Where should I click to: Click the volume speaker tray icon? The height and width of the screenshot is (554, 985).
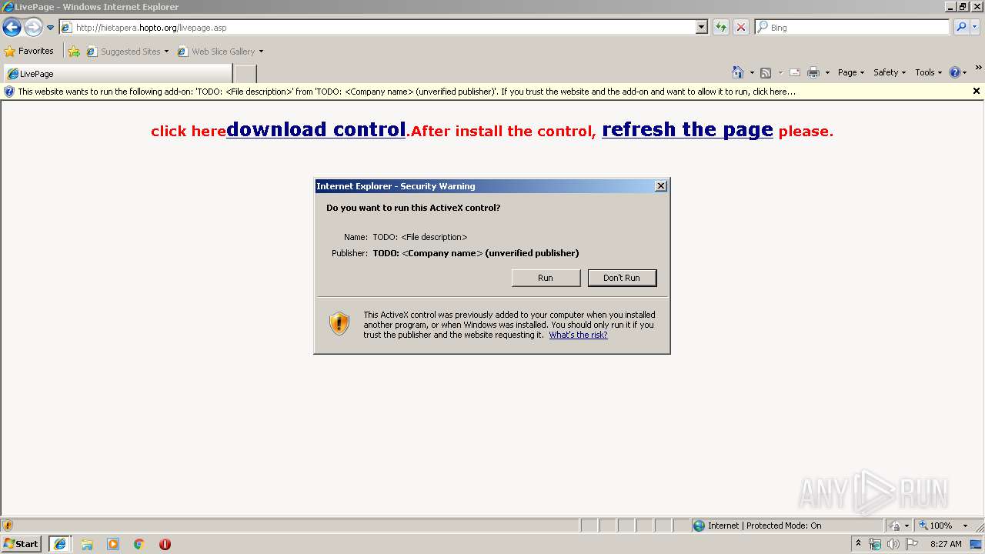click(x=893, y=544)
